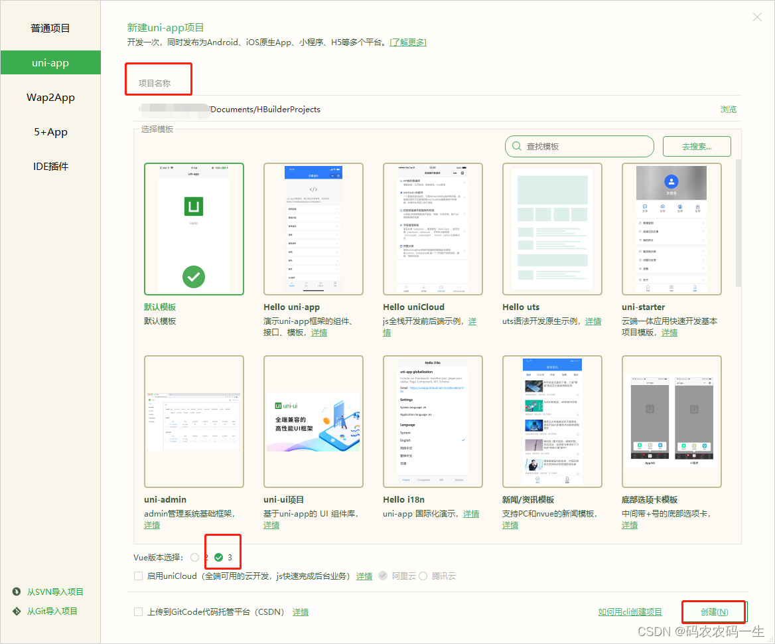The image size is (775, 644).
Task: Choose the 腾讯云 radio option
Action: 423,576
